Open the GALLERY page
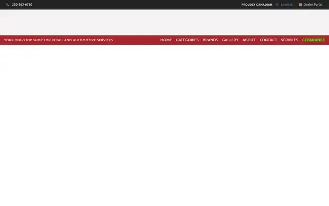Screen dimensions: 329x206 click(230, 40)
